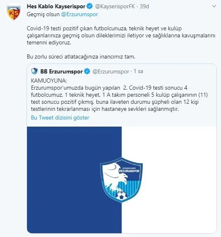Open the quoted tweet 1 sa timestamp
This screenshot has width=221, height=237.
click(138, 71)
